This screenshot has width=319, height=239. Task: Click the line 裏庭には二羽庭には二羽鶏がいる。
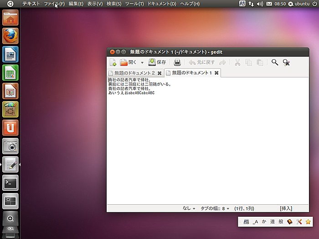click(139, 84)
